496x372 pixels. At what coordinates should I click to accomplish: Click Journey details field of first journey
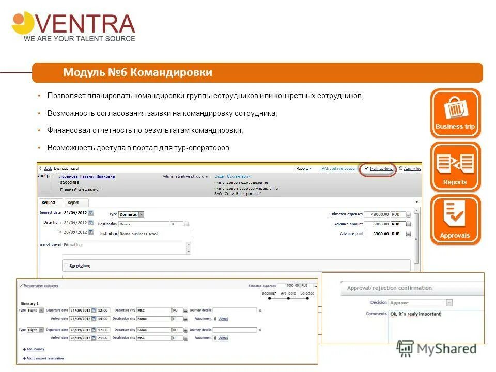(235, 311)
